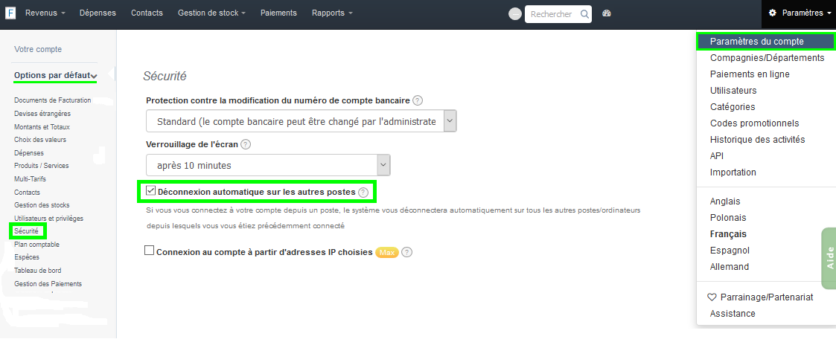Open Devises étrangères settings
836x342 pixels.
42,114
